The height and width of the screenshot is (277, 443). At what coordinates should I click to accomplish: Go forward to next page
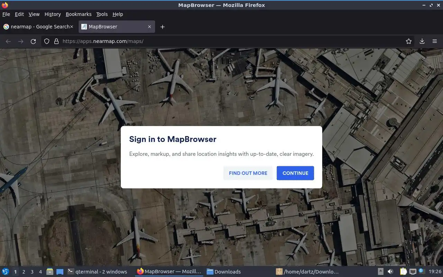tap(21, 41)
